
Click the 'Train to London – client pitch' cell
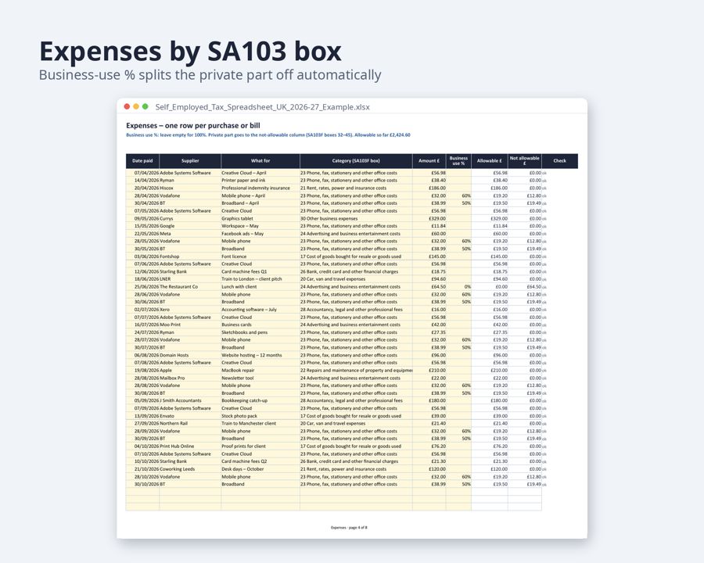260,279
